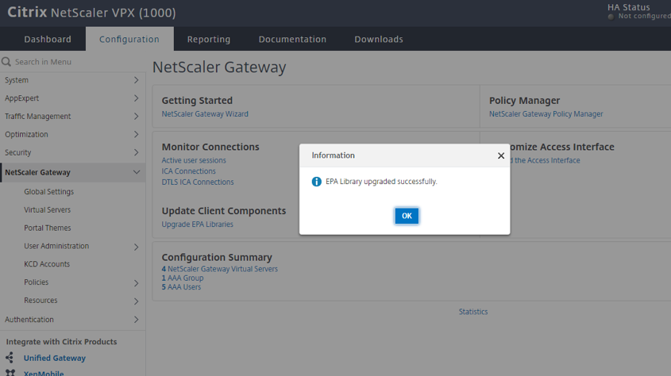
Task: Expand the System menu chevron
Action: pos(136,80)
